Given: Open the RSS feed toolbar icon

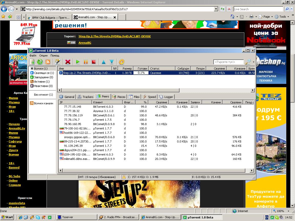Looking at the screenshot, I should pos(48,62).
